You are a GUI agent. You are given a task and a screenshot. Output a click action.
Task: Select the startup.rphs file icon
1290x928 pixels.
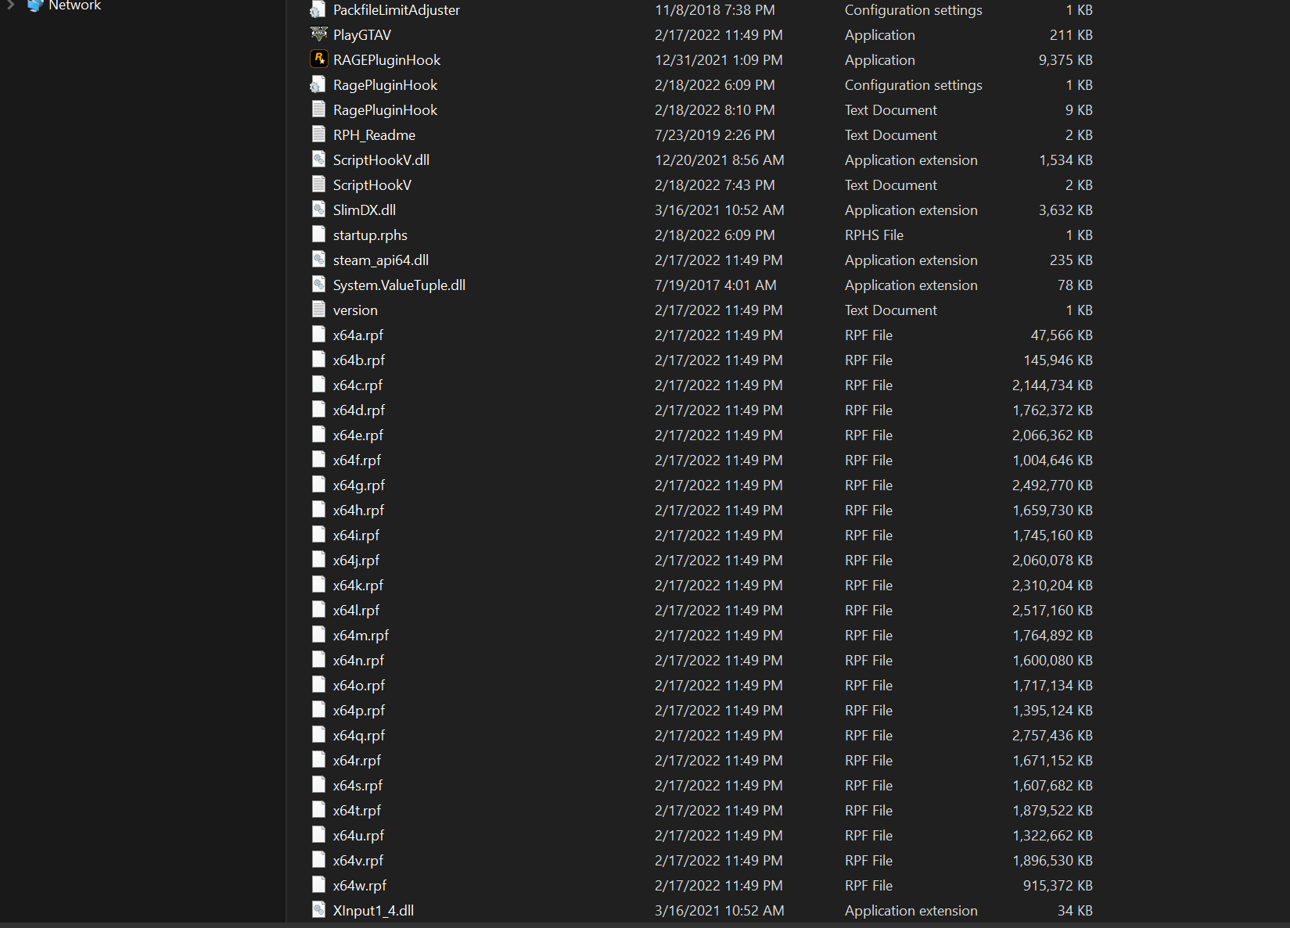click(318, 235)
